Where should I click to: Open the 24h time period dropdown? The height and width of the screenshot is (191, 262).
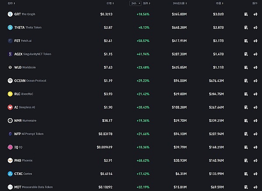(x=135, y=3)
